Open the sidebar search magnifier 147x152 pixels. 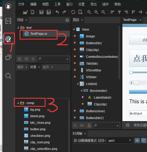pyautogui.click(x=8, y=76)
